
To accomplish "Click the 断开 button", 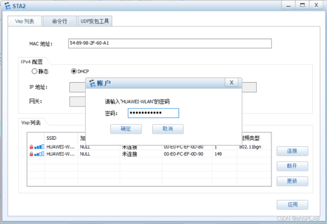I will 292,166.
